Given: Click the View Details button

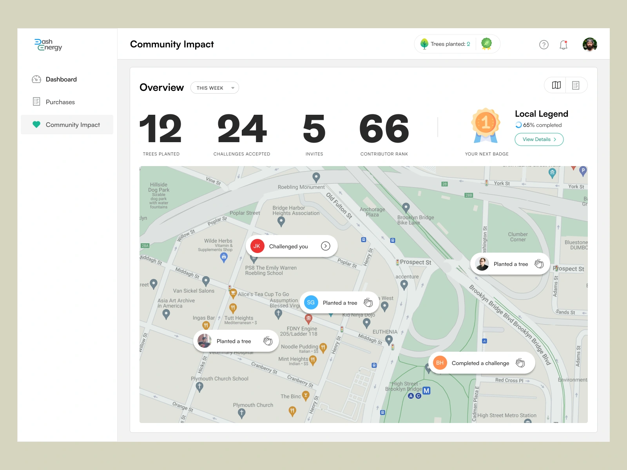Looking at the screenshot, I should pyautogui.click(x=539, y=139).
